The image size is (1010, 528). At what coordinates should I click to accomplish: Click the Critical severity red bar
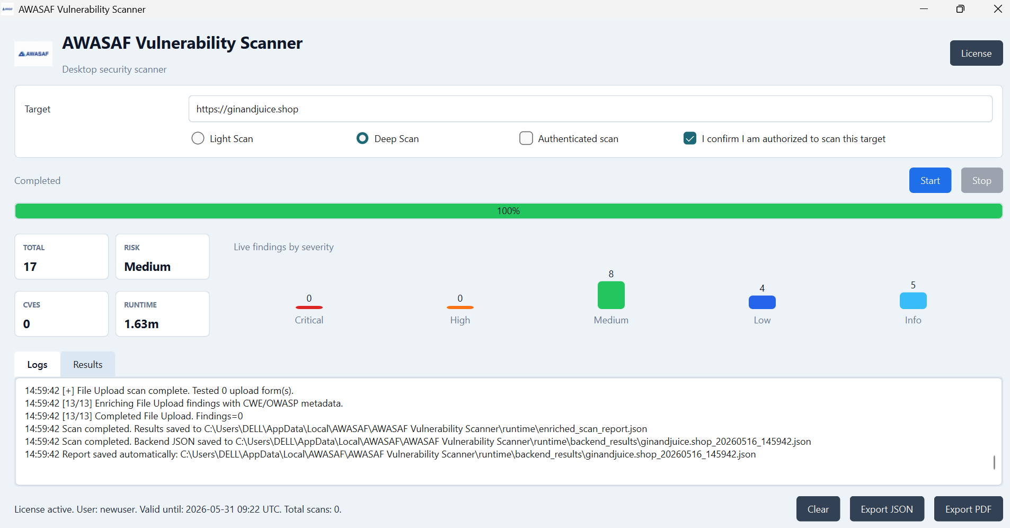(x=309, y=307)
